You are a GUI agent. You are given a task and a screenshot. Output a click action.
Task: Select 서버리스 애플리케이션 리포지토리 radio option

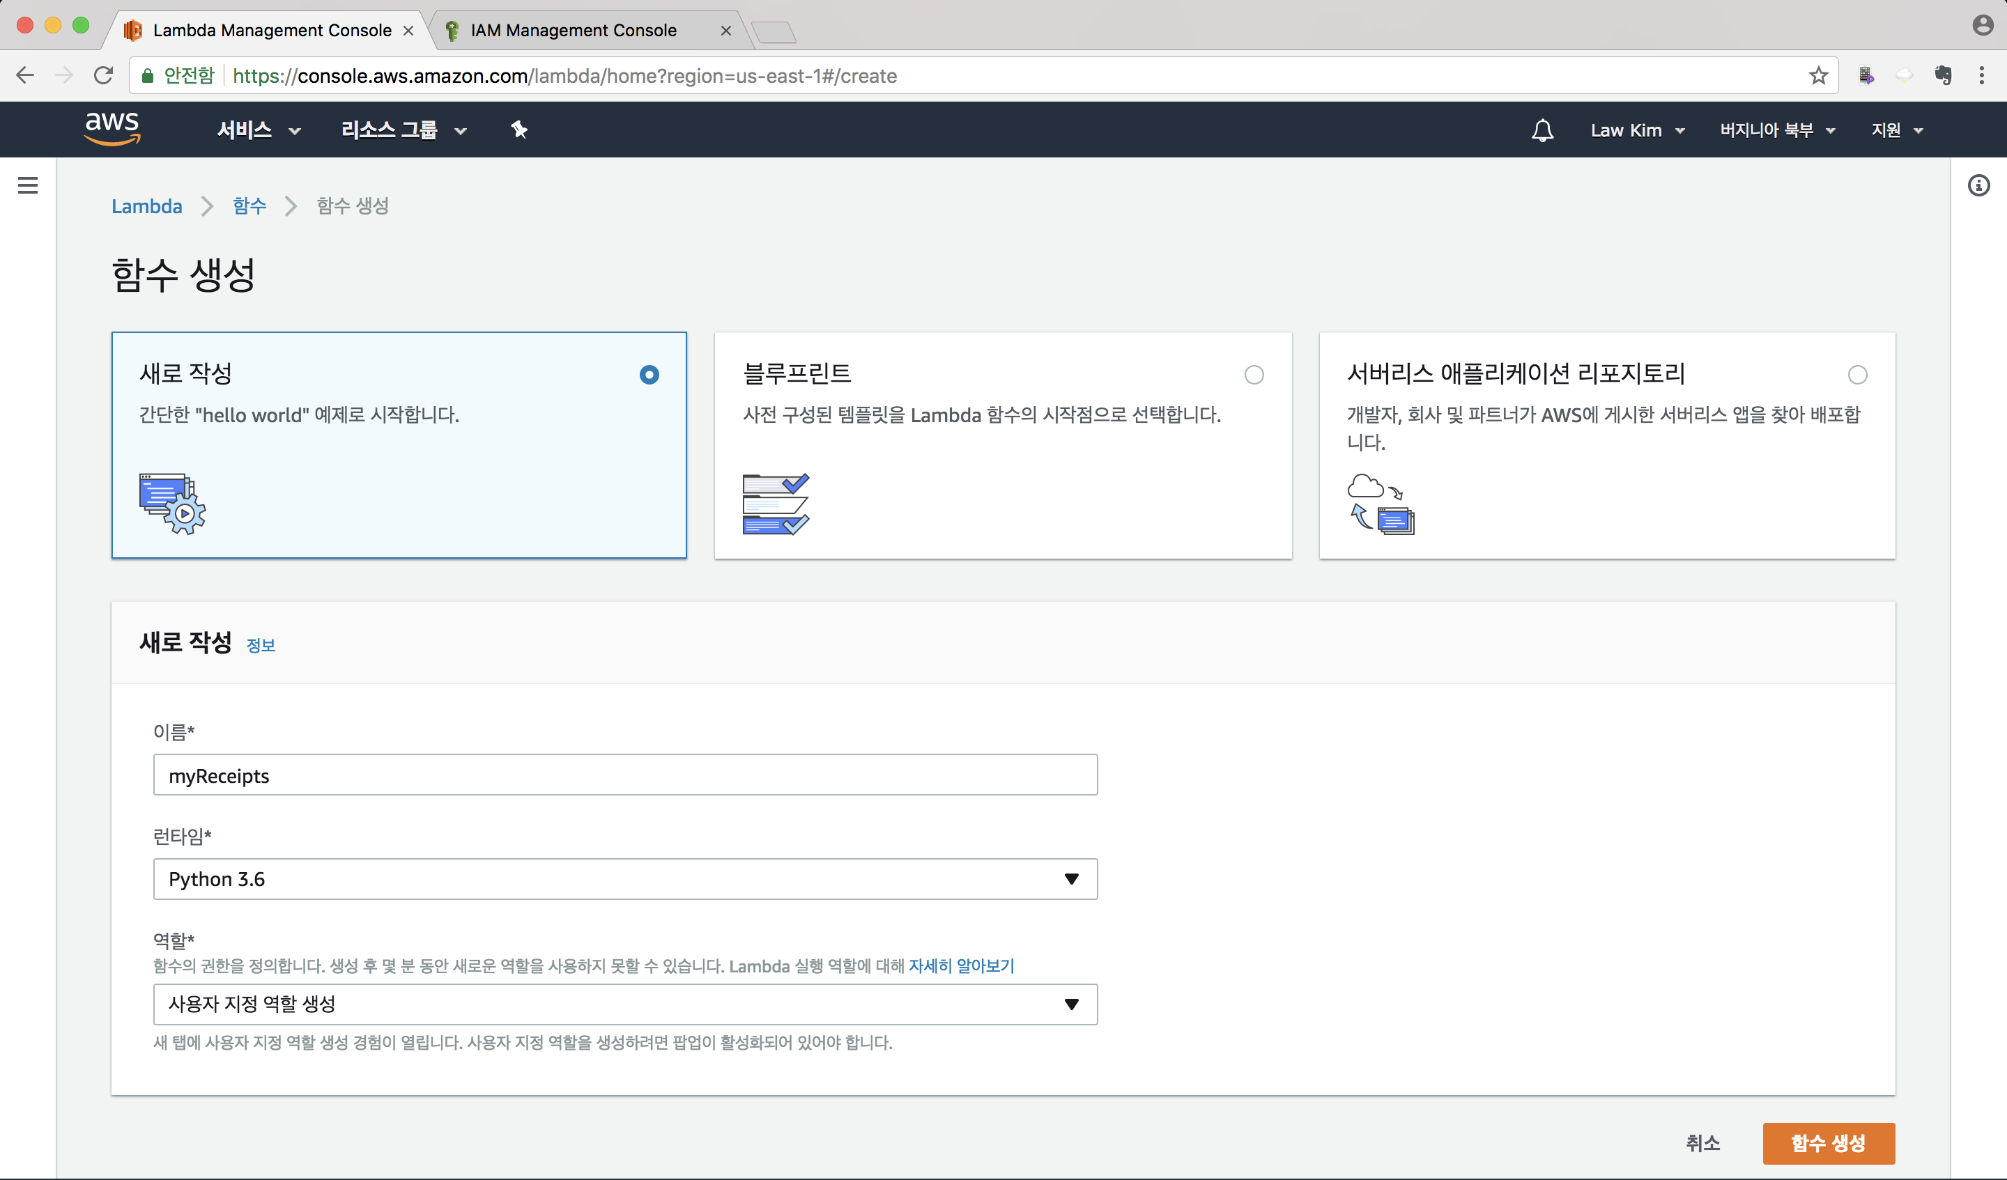point(1857,375)
